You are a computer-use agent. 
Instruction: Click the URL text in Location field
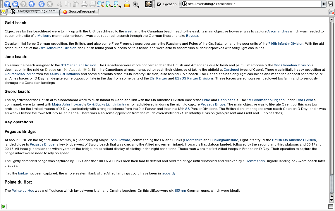click(212, 4)
